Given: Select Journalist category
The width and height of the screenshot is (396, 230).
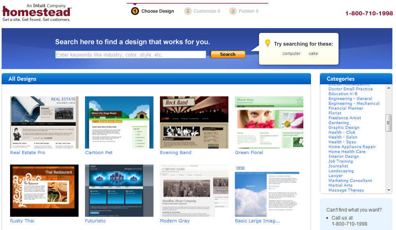Looking at the screenshot, I should [x=338, y=166].
